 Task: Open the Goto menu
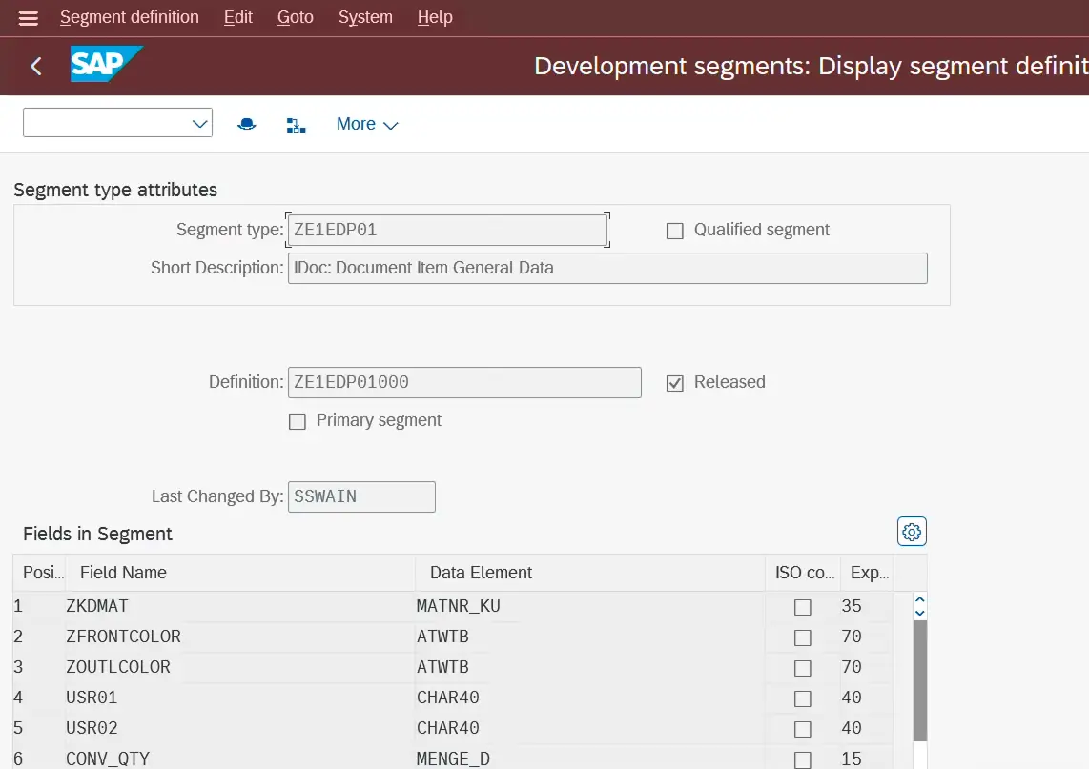(x=295, y=17)
